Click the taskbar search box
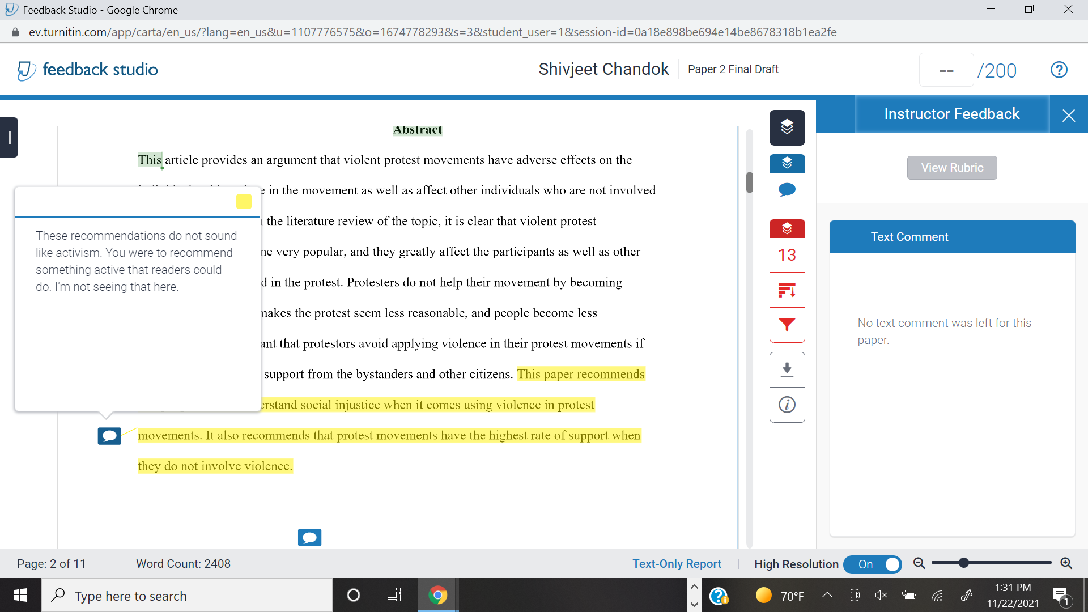Viewport: 1088px width, 612px height. tap(187, 596)
